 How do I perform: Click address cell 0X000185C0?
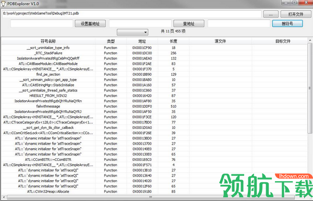pos(142,160)
